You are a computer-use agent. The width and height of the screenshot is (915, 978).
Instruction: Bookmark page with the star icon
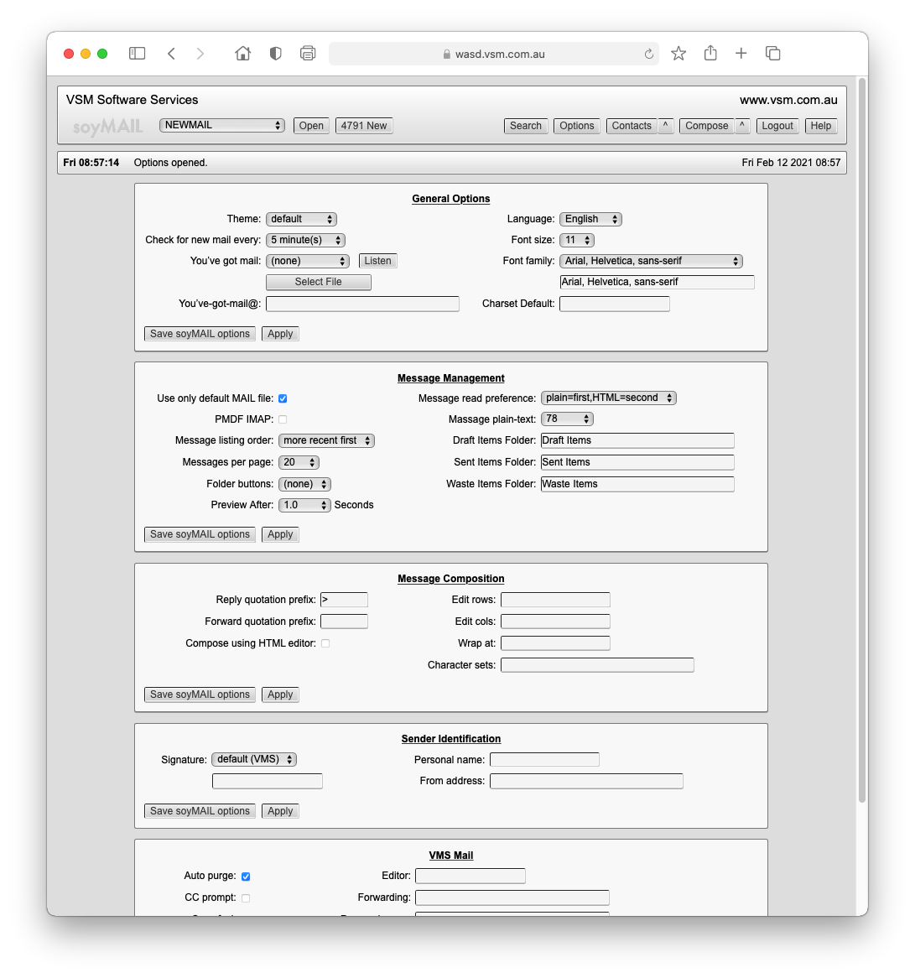coord(678,54)
